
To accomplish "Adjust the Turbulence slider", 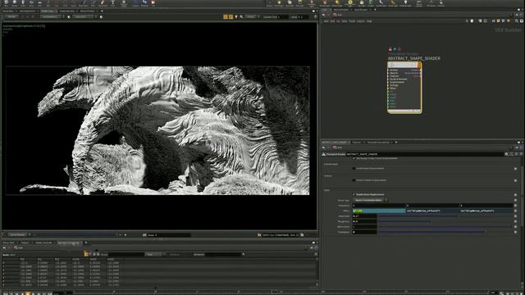I will 445,232.
